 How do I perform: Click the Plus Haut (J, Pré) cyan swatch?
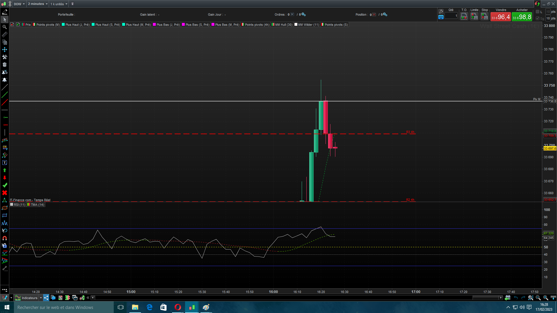click(x=63, y=25)
